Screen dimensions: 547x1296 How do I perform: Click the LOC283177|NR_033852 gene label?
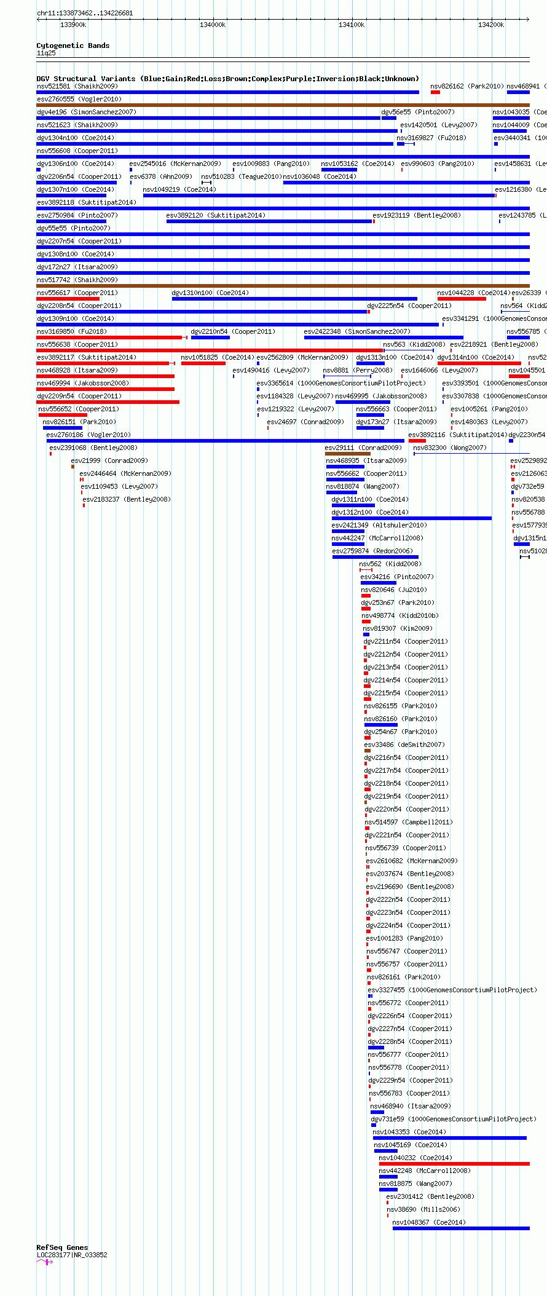click(72, 1255)
